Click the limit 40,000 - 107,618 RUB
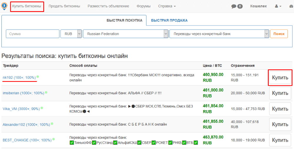 [245, 124]
